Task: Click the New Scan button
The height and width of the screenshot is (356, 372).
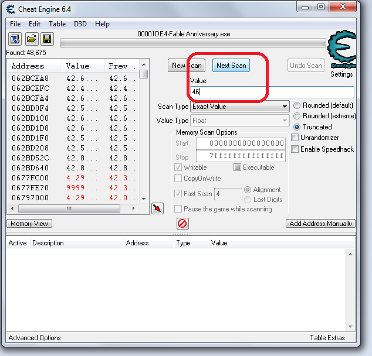Action: [187, 66]
